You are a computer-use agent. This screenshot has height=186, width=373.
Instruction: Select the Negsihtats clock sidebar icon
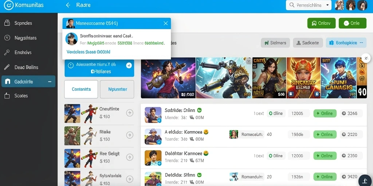7,37
